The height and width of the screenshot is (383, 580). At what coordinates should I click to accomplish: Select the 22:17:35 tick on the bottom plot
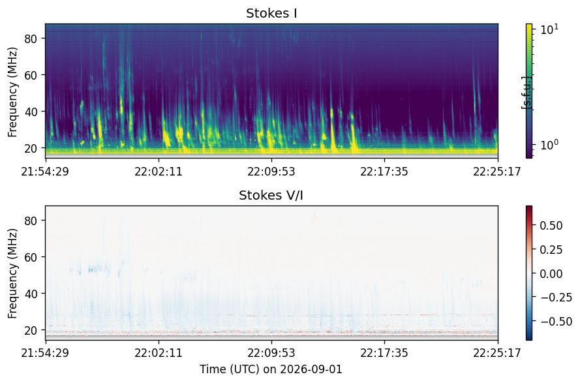pos(384,352)
